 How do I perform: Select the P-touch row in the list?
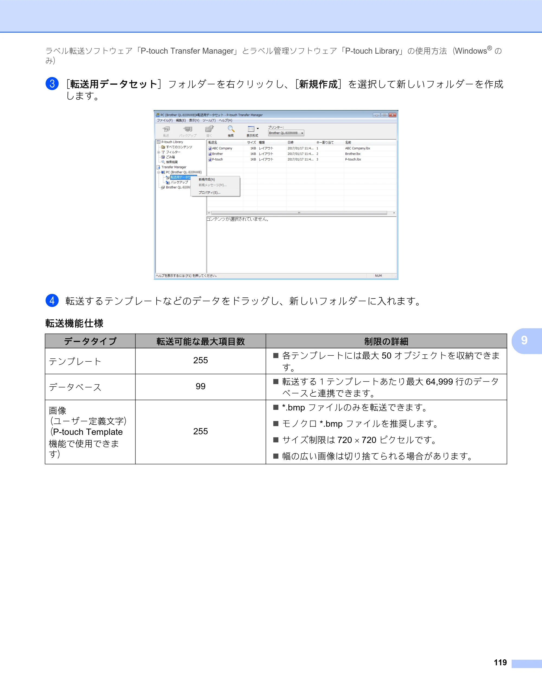[301, 159]
